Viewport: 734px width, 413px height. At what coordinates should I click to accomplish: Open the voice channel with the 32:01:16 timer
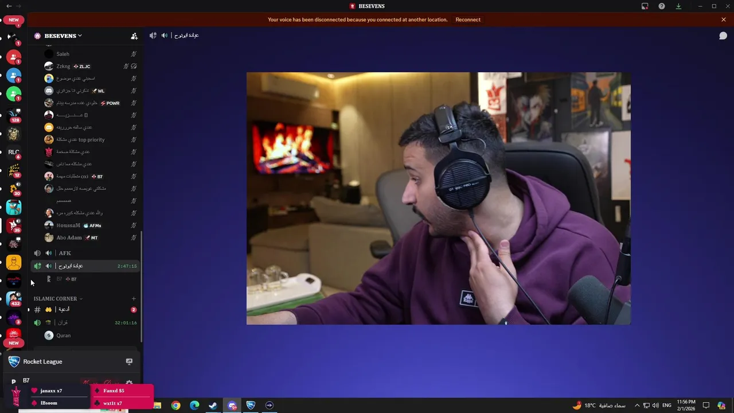point(85,322)
